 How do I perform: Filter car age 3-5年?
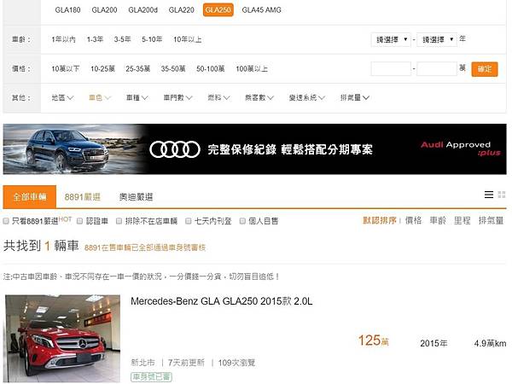click(122, 39)
